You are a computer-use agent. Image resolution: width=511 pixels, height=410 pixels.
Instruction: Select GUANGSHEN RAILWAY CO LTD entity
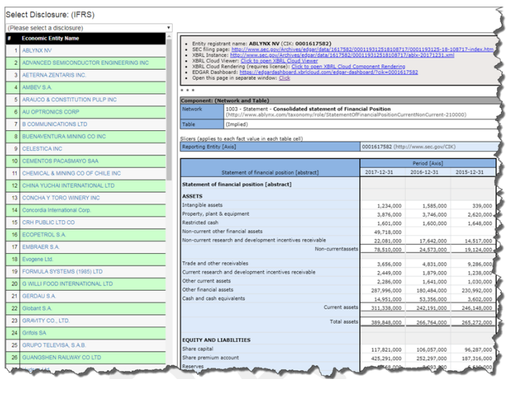pyautogui.click(x=62, y=357)
